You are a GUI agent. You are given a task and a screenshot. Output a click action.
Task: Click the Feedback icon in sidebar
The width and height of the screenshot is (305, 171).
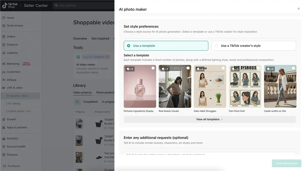click(5, 166)
